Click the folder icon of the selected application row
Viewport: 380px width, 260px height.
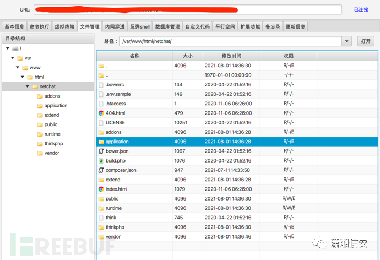[x=101, y=142]
